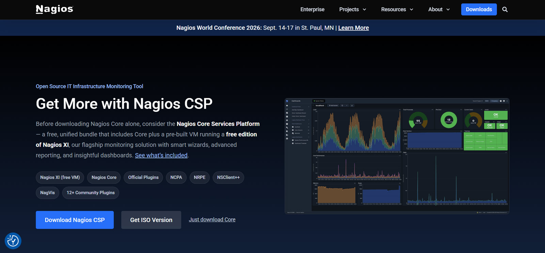
Task: Click the Downloads button in navbar
Action: click(x=479, y=10)
